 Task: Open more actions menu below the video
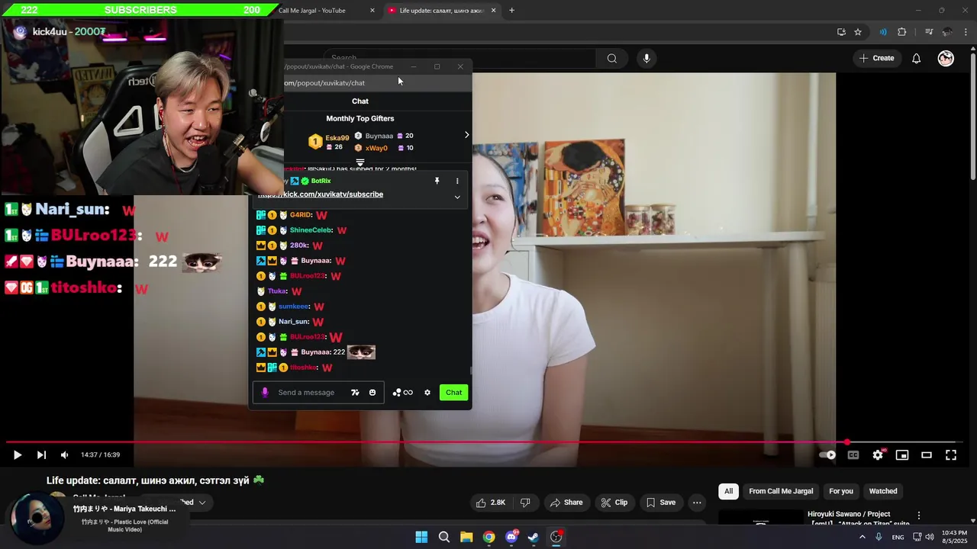(697, 502)
